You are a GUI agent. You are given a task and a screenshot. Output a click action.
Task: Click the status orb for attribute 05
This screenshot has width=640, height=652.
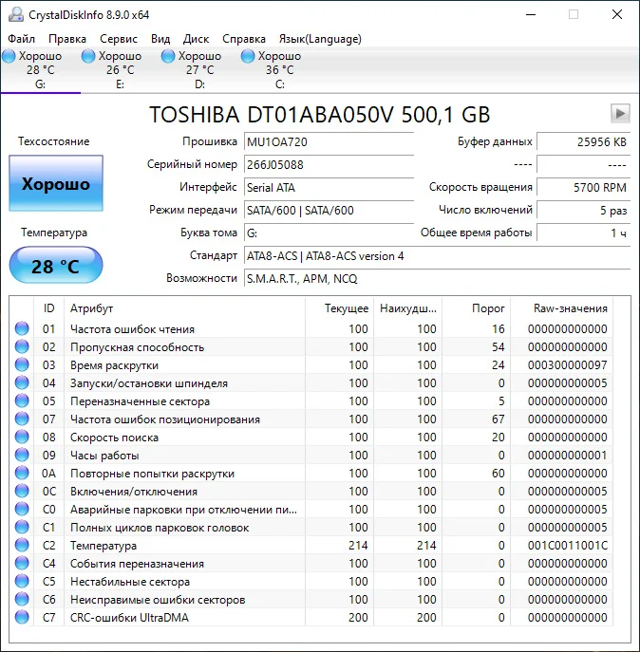point(22,401)
